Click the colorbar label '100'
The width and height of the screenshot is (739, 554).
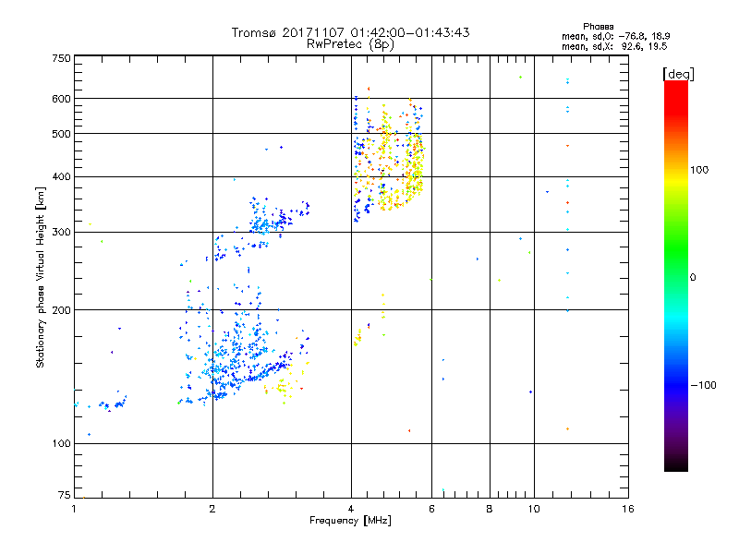tap(699, 170)
